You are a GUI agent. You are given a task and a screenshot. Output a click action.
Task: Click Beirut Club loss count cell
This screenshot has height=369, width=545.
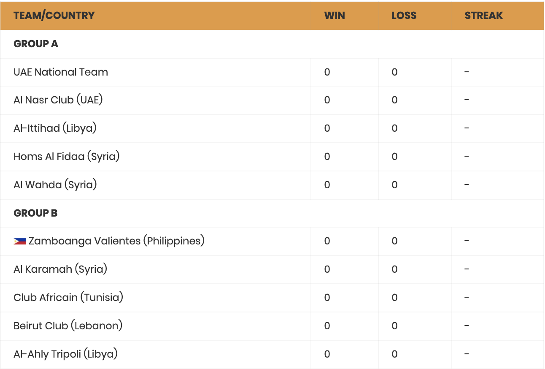394,326
